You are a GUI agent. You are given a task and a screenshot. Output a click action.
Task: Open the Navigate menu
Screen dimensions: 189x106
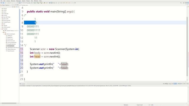(19, 1)
